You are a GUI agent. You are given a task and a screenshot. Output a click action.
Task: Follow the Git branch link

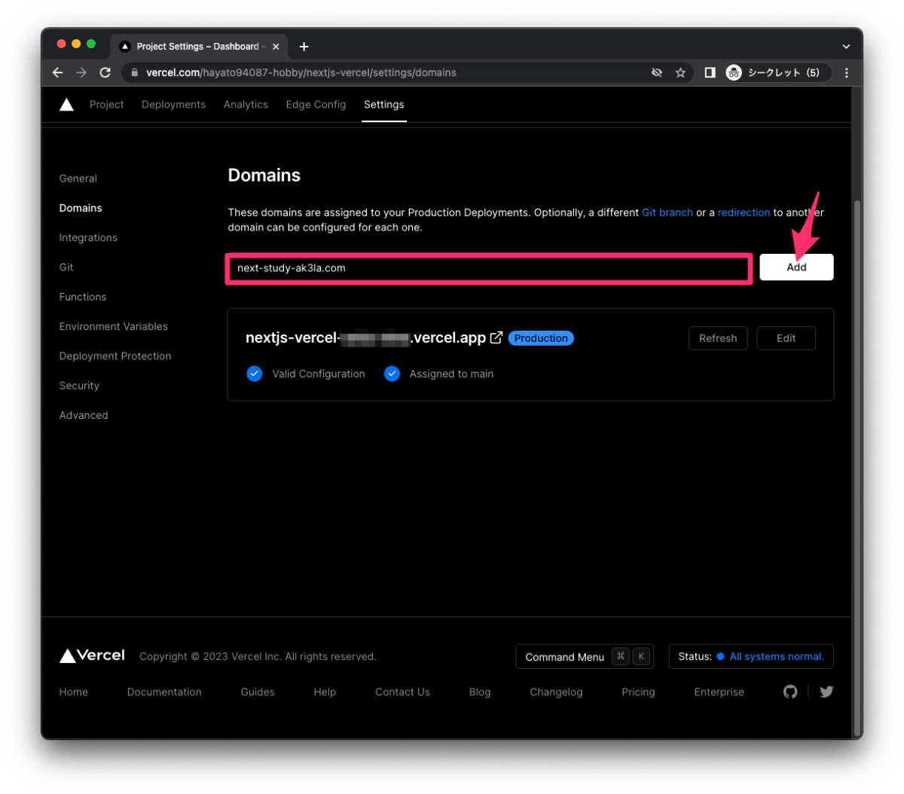667,212
